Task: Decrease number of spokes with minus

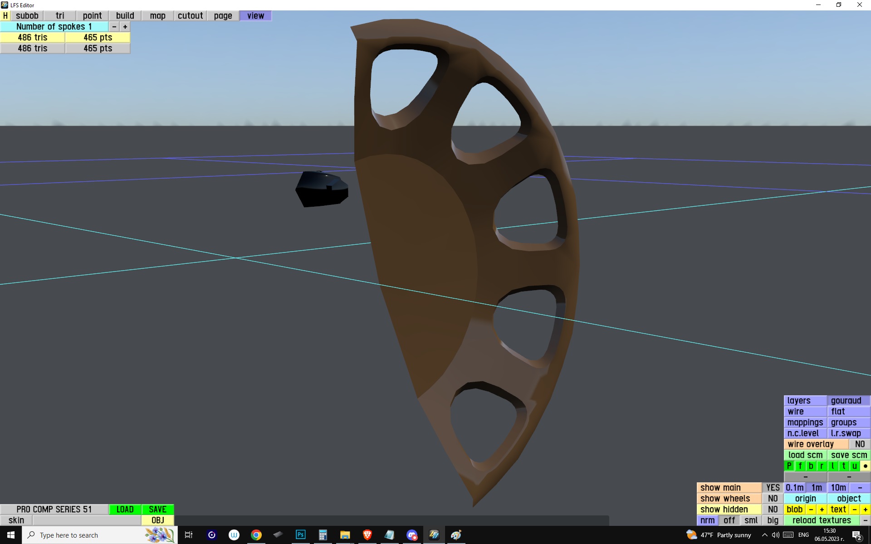Action: click(x=114, y=27)
